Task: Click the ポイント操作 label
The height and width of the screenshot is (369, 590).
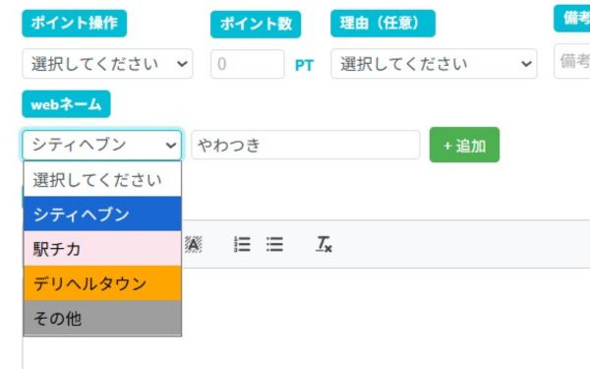Action: [75, 24]
